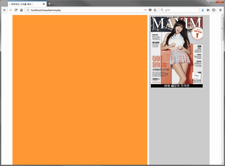Open the Firefox home page
This screenshot has width=225, height=166.
[x=21, y=10]
